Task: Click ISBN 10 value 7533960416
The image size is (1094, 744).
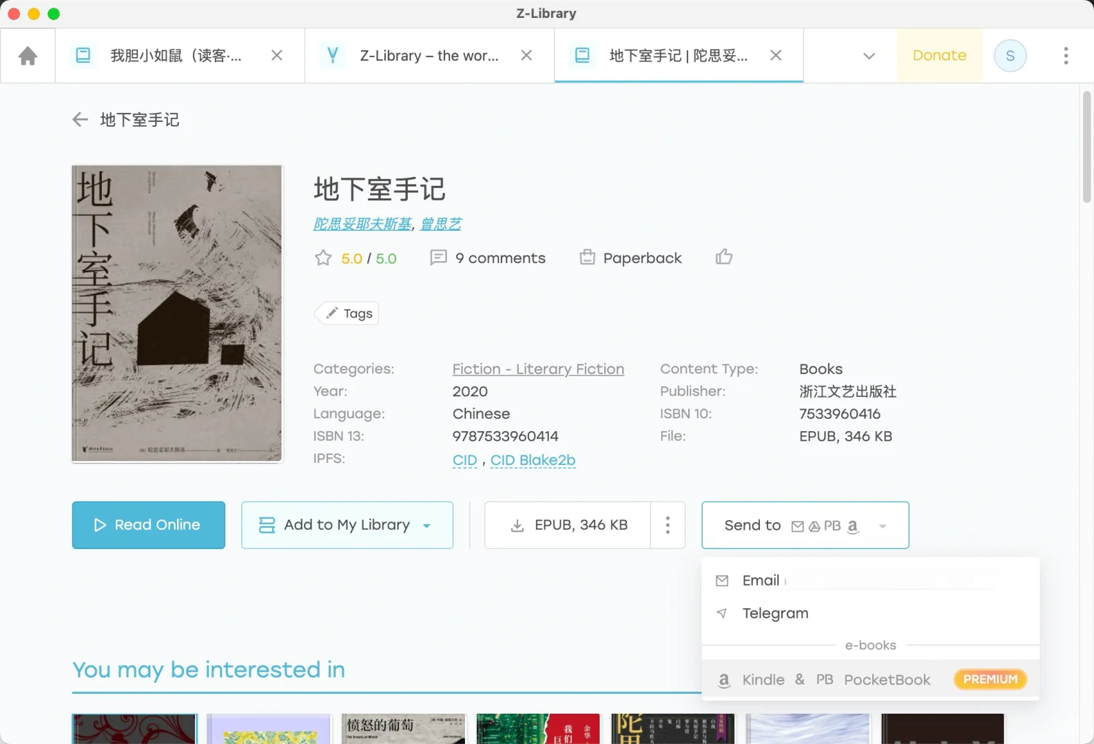Action: pyautogui.click(x=839, y=414)
